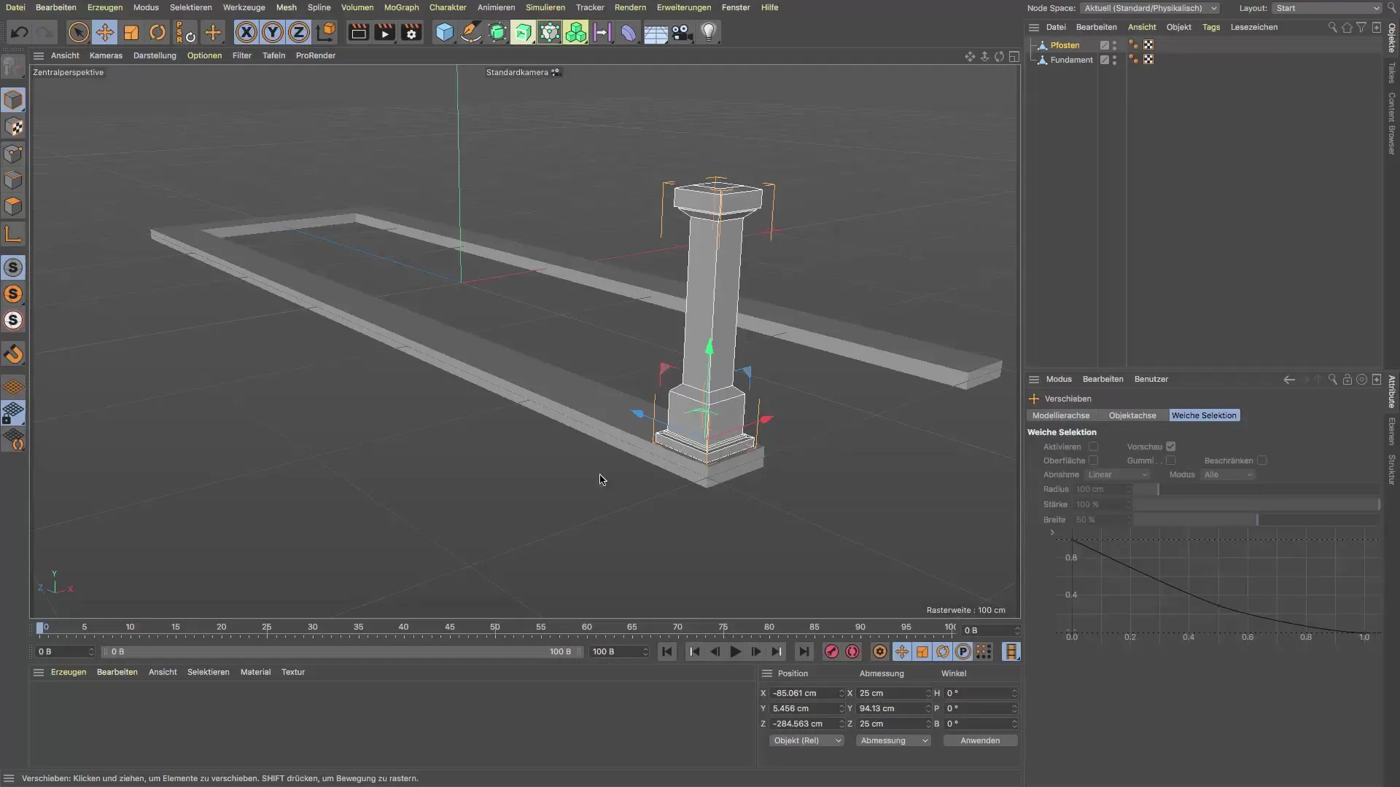Open the MoGraph menu

point(402,7)
